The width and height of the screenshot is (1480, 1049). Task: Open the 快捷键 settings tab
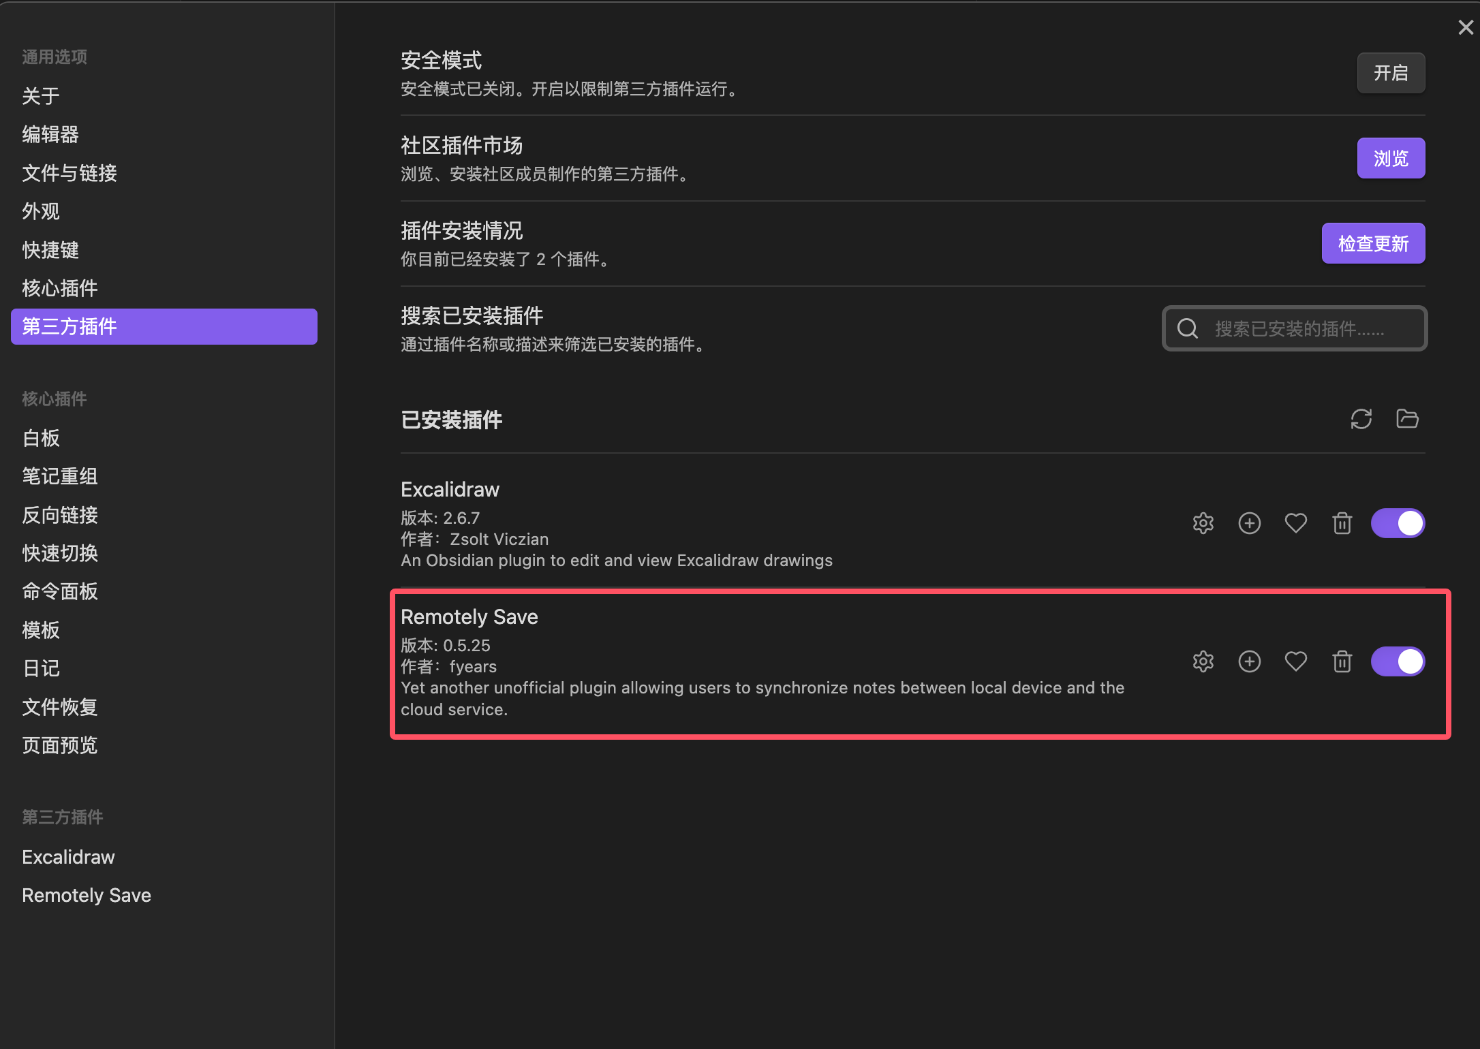point(164,250)
